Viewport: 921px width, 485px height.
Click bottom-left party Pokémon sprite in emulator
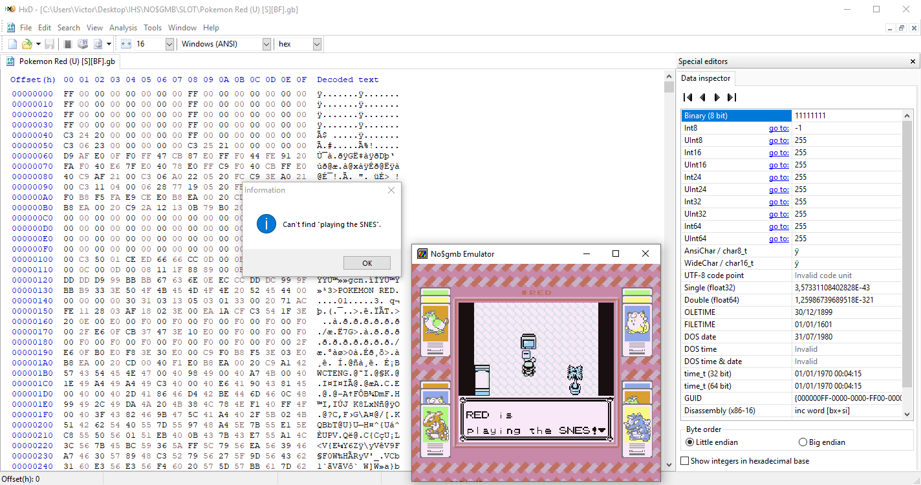(x=435, y=422)
